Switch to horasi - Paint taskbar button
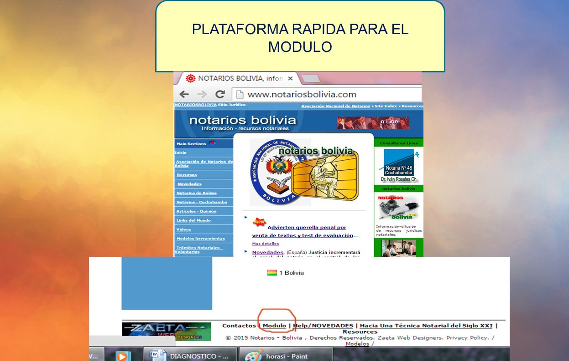569x361 pixels. pos(286,356)
